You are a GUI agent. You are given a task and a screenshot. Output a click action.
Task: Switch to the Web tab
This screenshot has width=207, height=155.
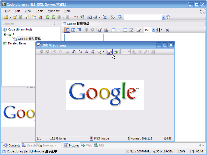[x=87, y=145]
